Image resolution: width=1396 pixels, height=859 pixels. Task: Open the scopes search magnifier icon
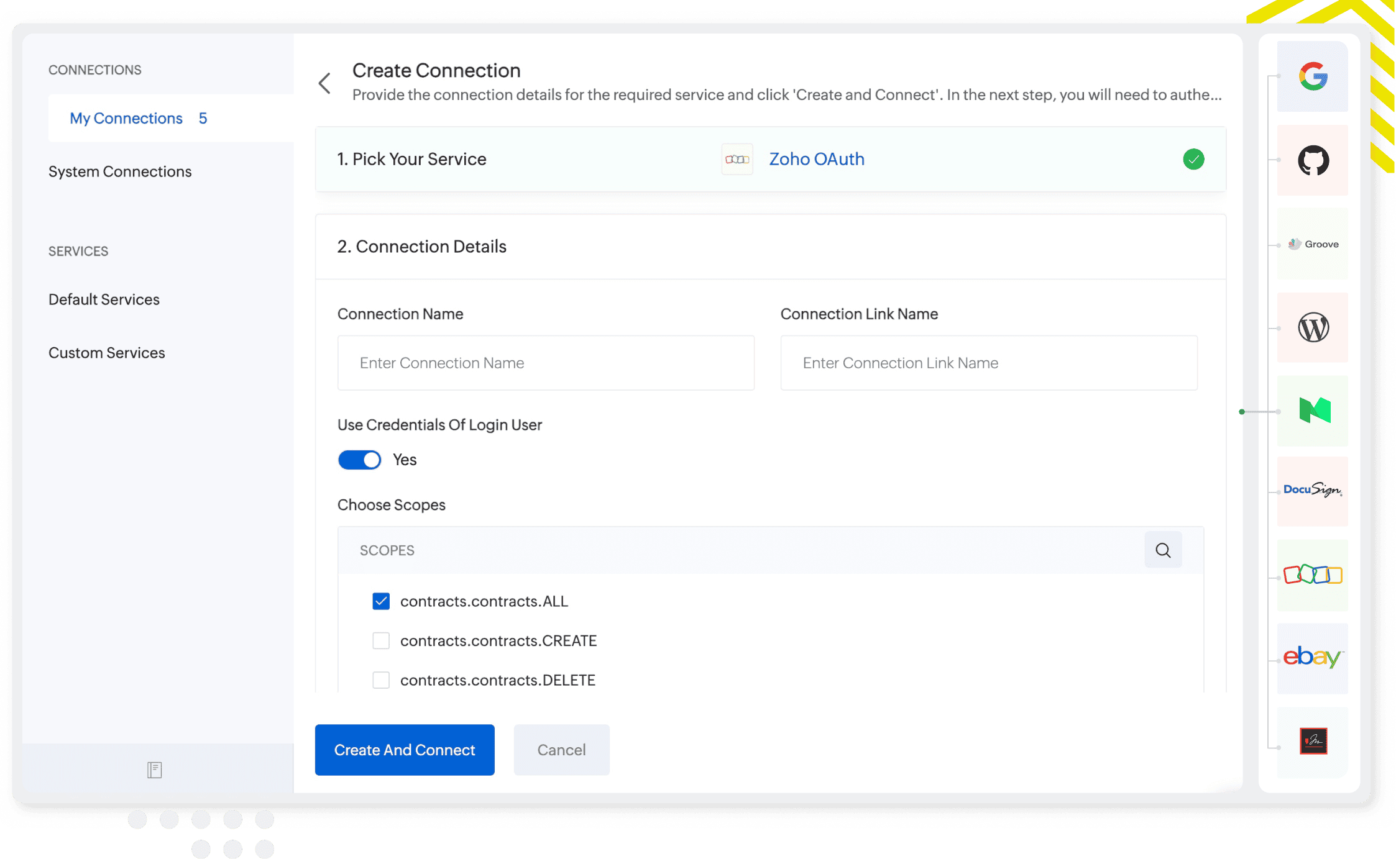[x=1163, y=550]
